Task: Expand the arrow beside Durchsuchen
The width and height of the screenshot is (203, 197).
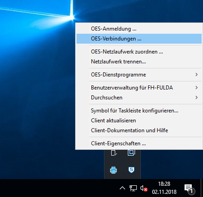Action: [x=197, y=98]
